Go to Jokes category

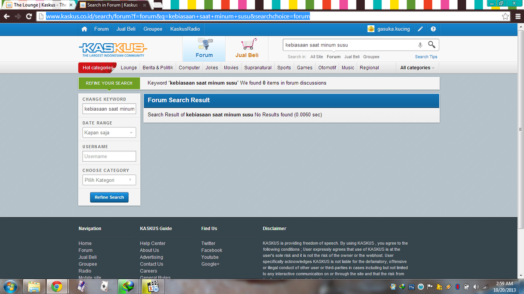(212, 68)
